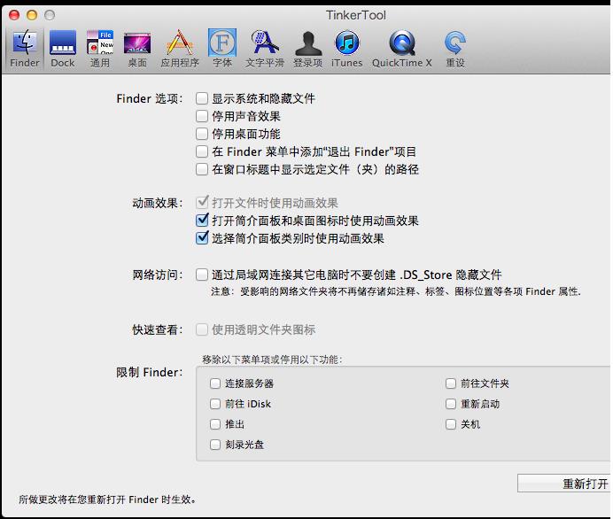Click the 移除以下菜单项或停用以下功能 label
This screenshot has width=613, height=519.
tap(272, 360)
